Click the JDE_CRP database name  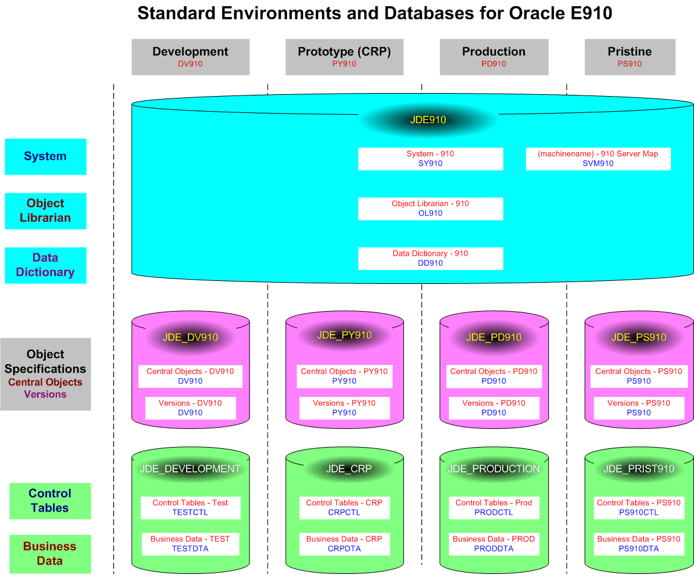point(349,469)
